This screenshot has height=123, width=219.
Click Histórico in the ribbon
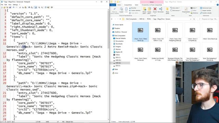click(194, 13)
